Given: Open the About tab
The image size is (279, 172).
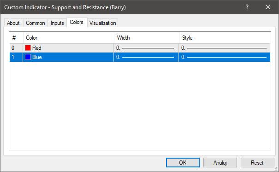Looking at the screenshot, I should coord(13,23).
